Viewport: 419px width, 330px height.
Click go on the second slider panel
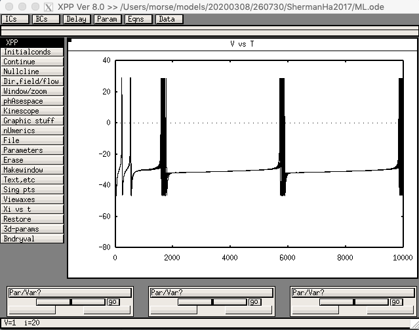coord(255,302)
